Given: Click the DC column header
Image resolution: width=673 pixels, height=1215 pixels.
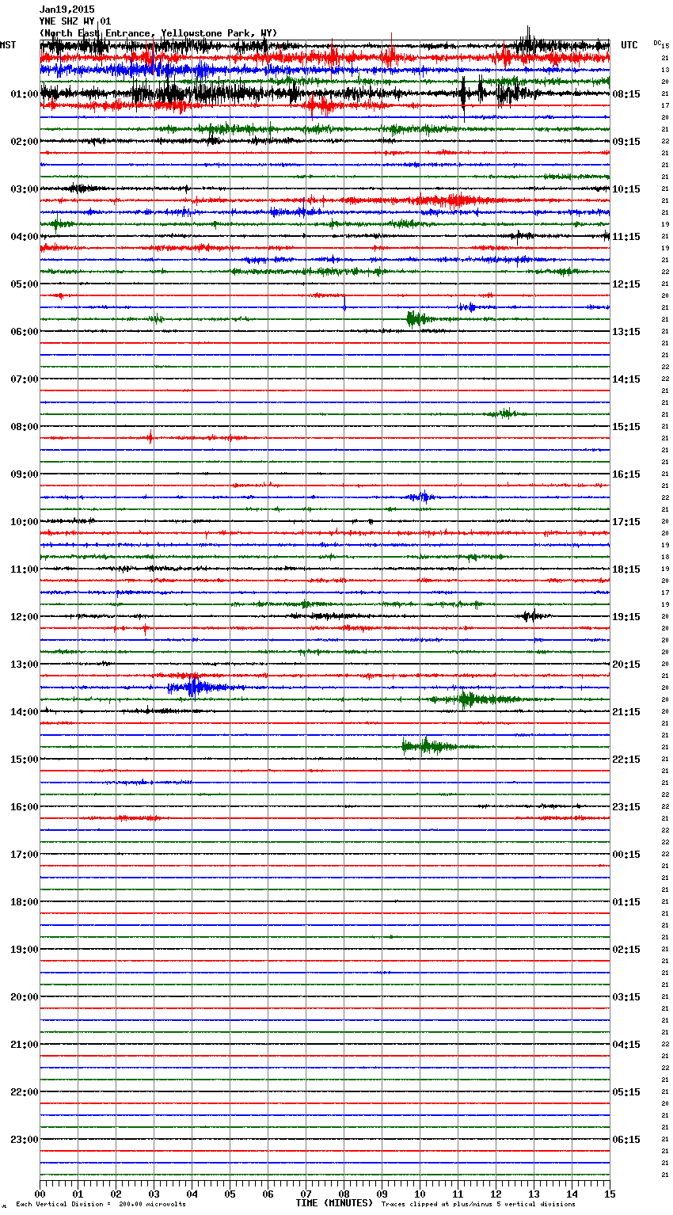Looking at the screenshot, I should [657, 43].
